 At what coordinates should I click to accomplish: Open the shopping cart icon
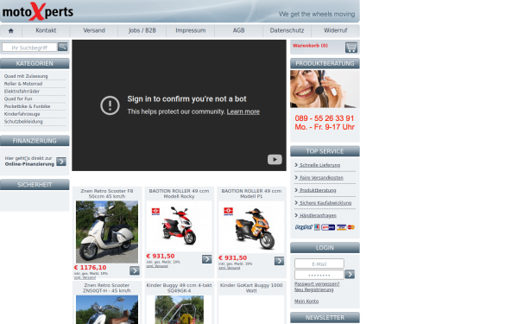[351, 48]
